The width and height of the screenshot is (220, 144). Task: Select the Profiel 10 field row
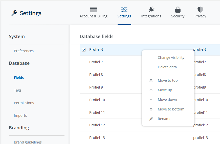(x=97, y=100)
